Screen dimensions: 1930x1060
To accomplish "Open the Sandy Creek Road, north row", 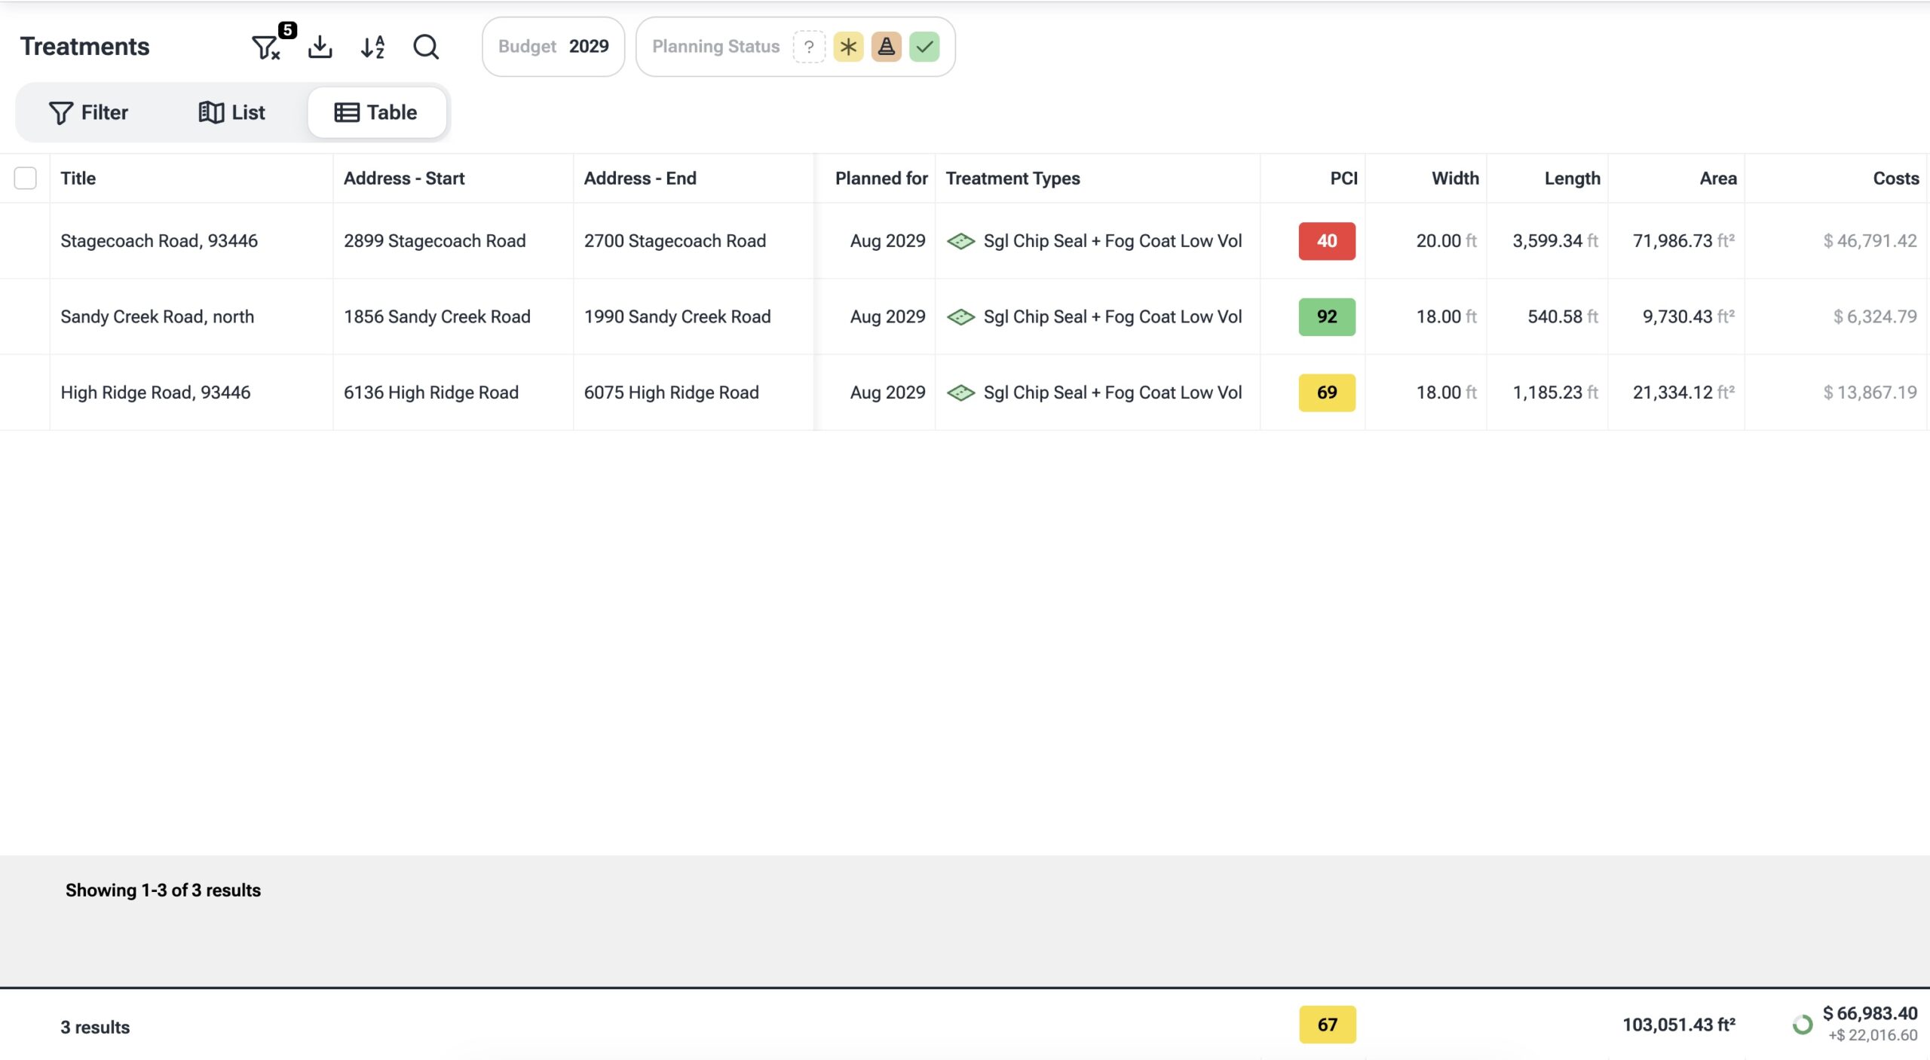I will point(157,317).
